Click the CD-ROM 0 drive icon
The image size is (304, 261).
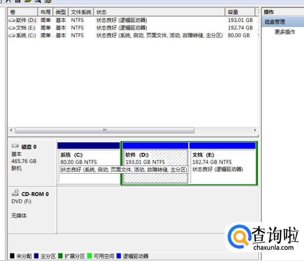click(x=15, y=193)
